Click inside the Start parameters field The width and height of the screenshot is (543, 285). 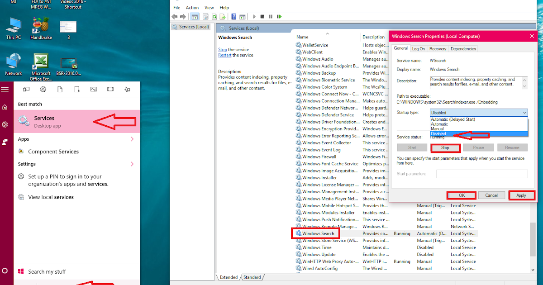point(481,174)
